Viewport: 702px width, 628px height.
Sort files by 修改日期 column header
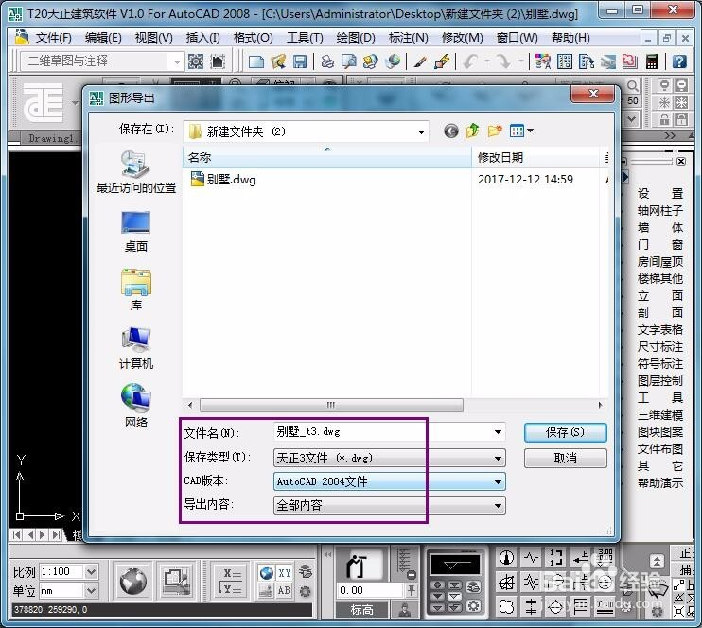535,158
